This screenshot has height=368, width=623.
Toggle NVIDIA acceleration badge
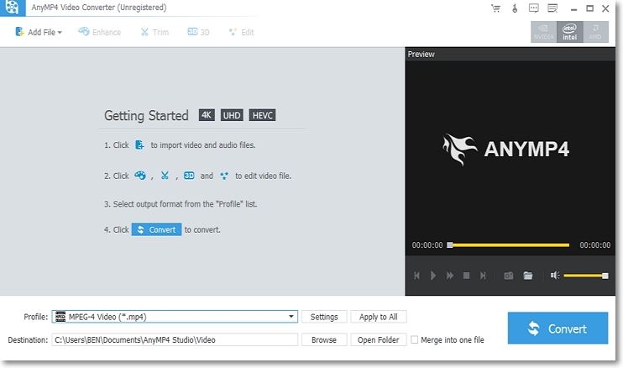pyautogui.click(x=543, y=32)
